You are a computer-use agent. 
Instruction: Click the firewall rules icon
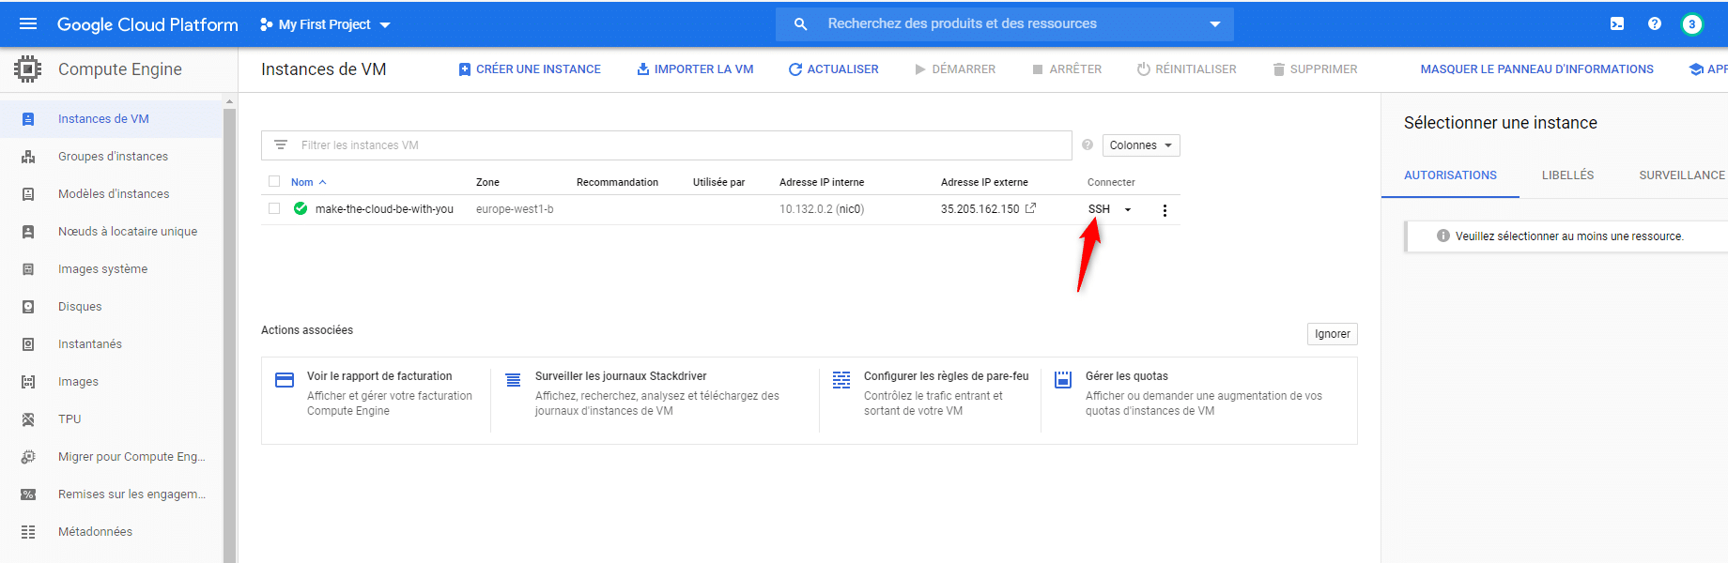tap(841, 380)
